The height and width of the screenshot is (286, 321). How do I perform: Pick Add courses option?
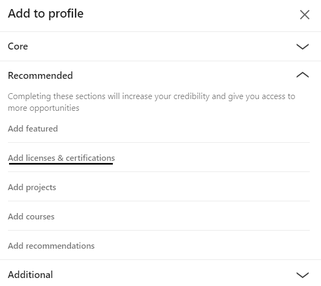pos(31,216)
